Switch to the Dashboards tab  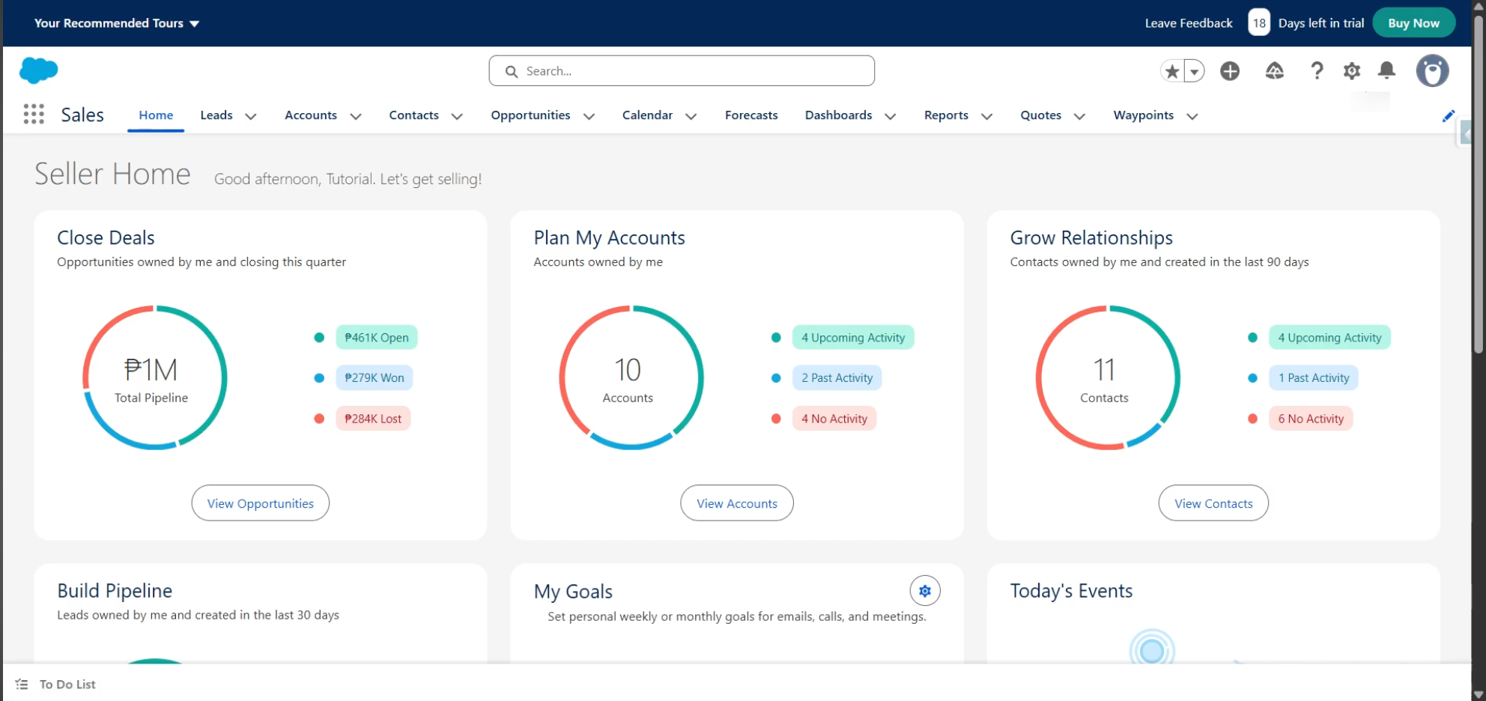point(838,115)
